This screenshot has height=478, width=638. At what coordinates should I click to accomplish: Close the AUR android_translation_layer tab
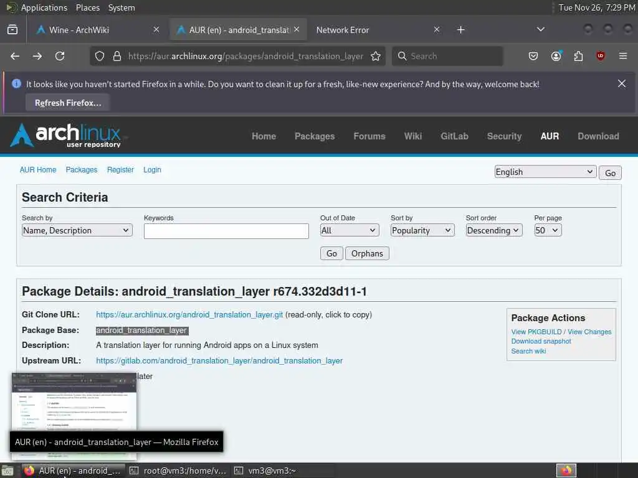(297, 30)
